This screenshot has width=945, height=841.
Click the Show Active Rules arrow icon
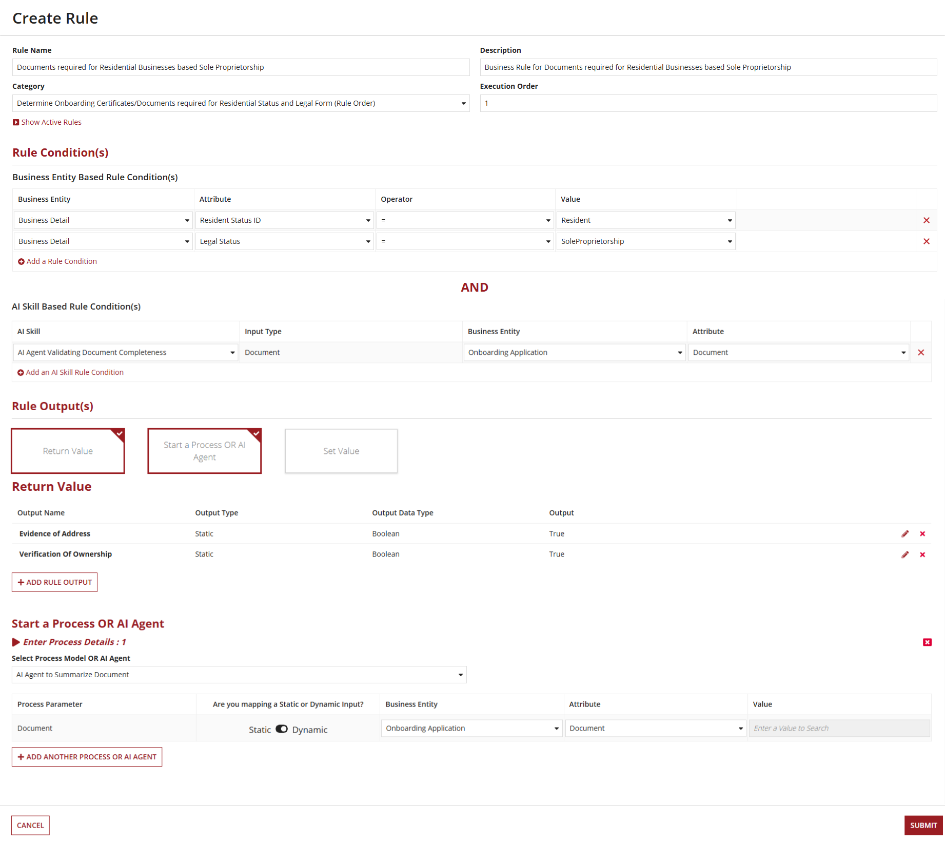click(x=16, y=122)
